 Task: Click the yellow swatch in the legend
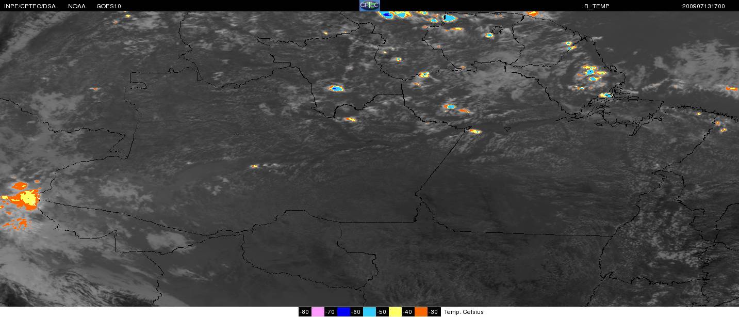395,312
